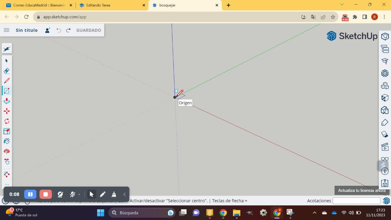
Task: Open the Materials panel
Action: pyautogui.click(x=385, y=98)
